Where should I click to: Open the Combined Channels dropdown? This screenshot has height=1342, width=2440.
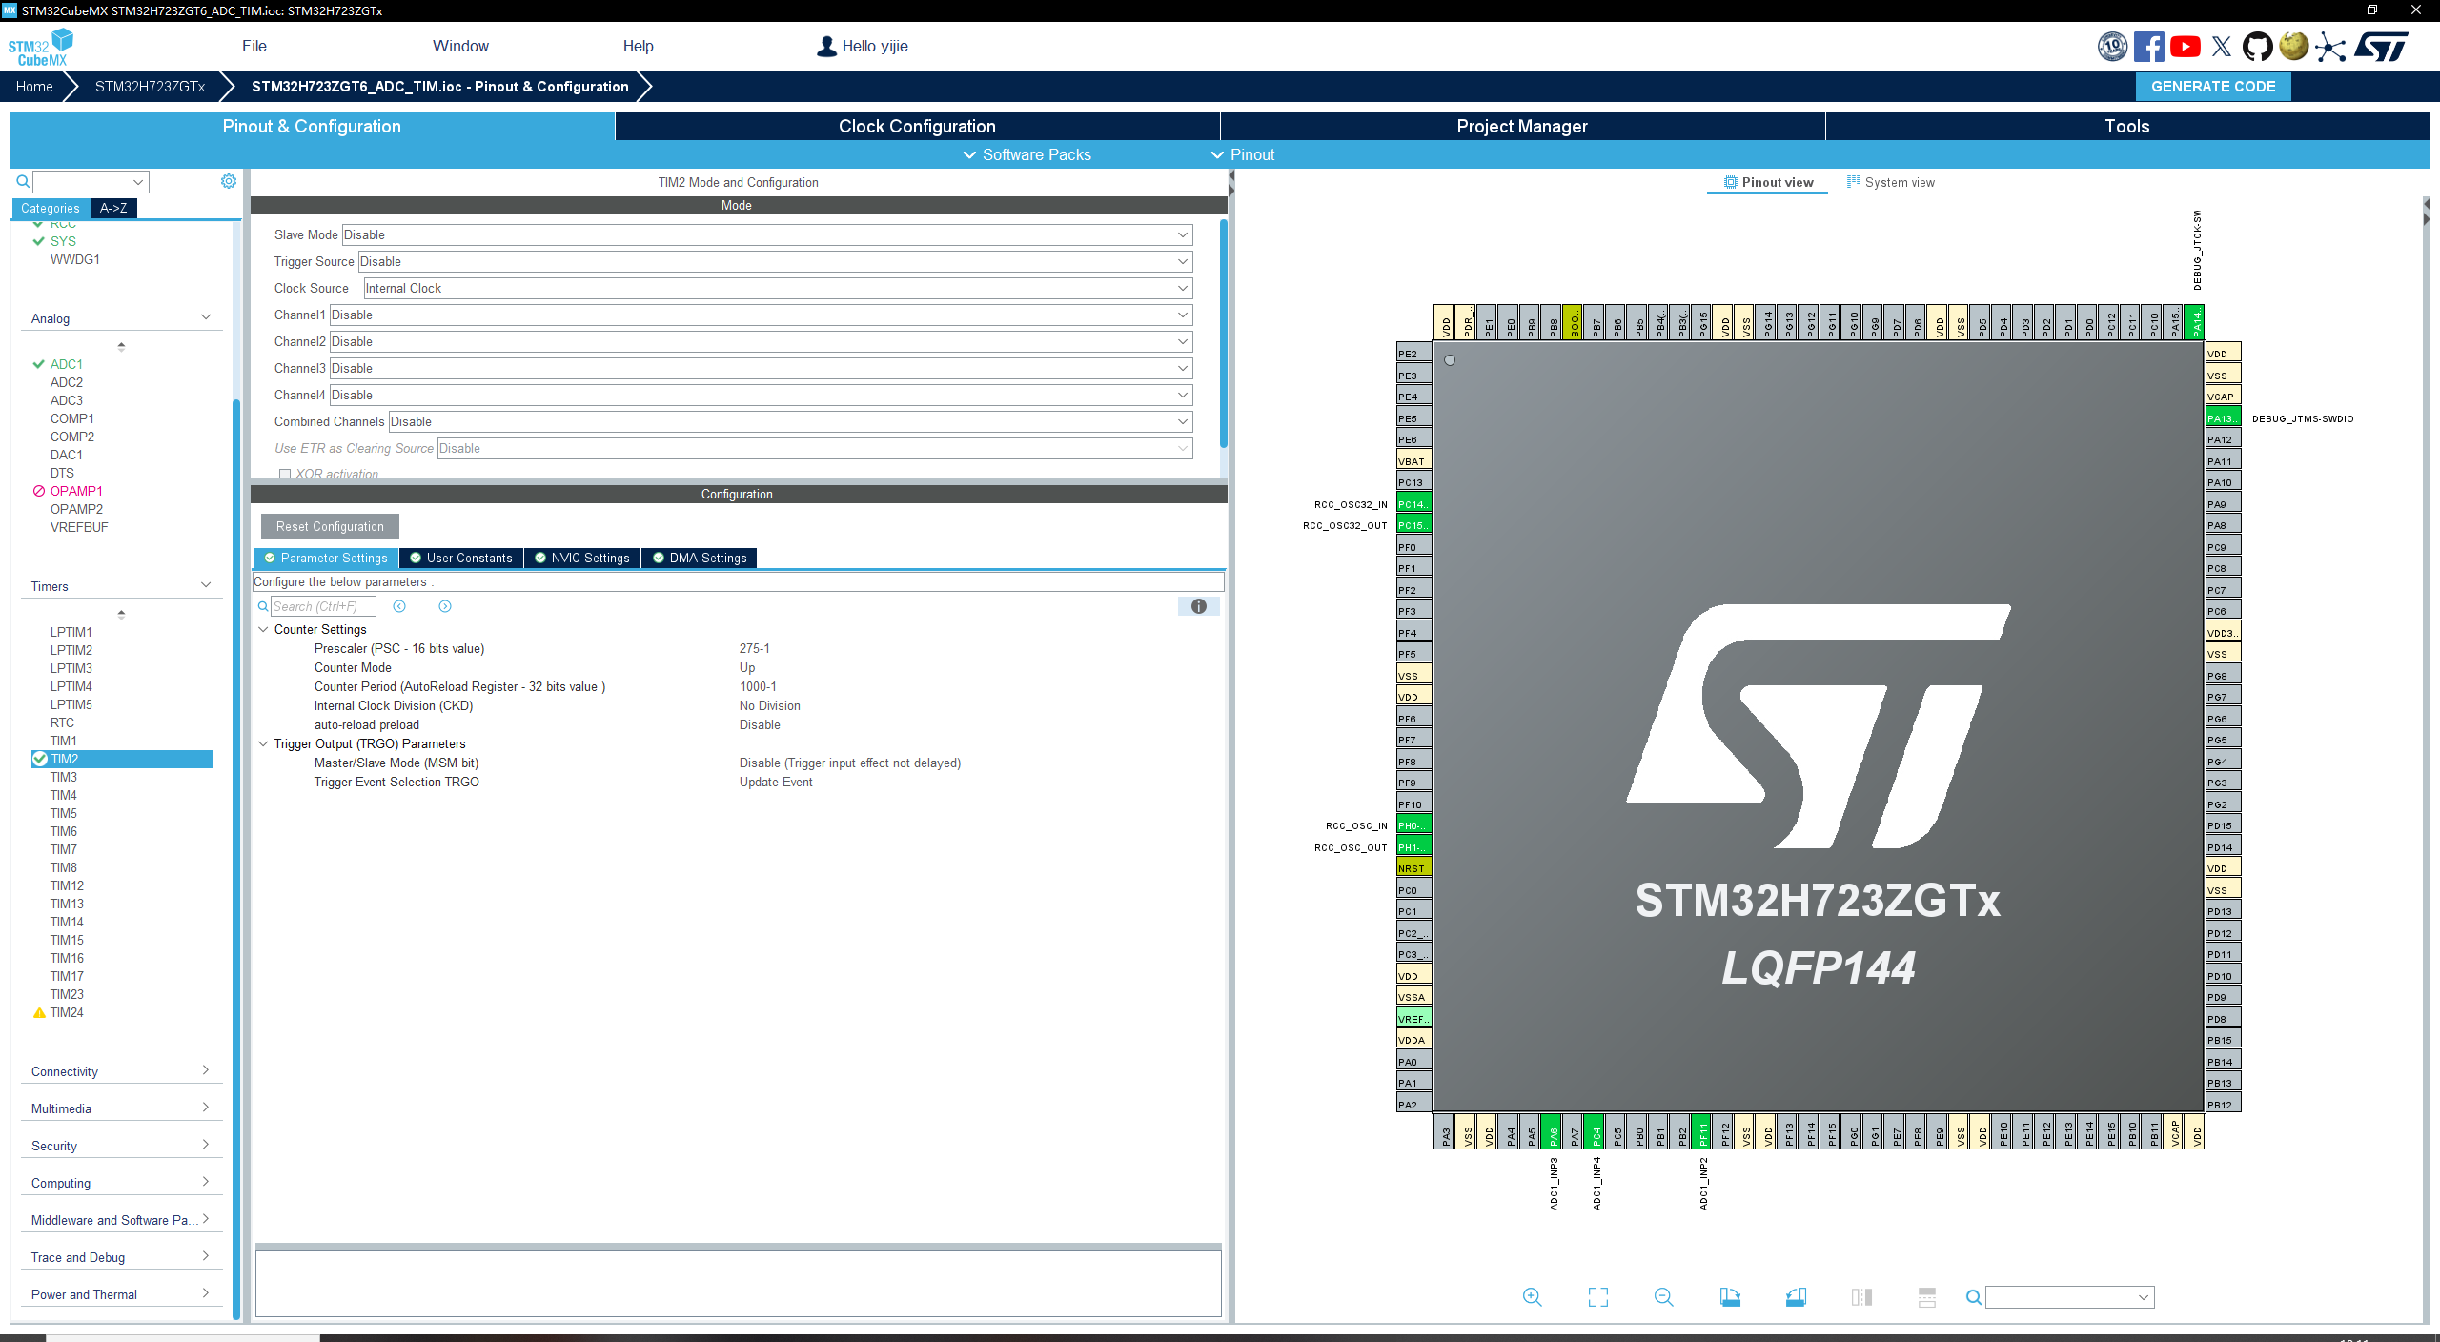click(790, 421)
